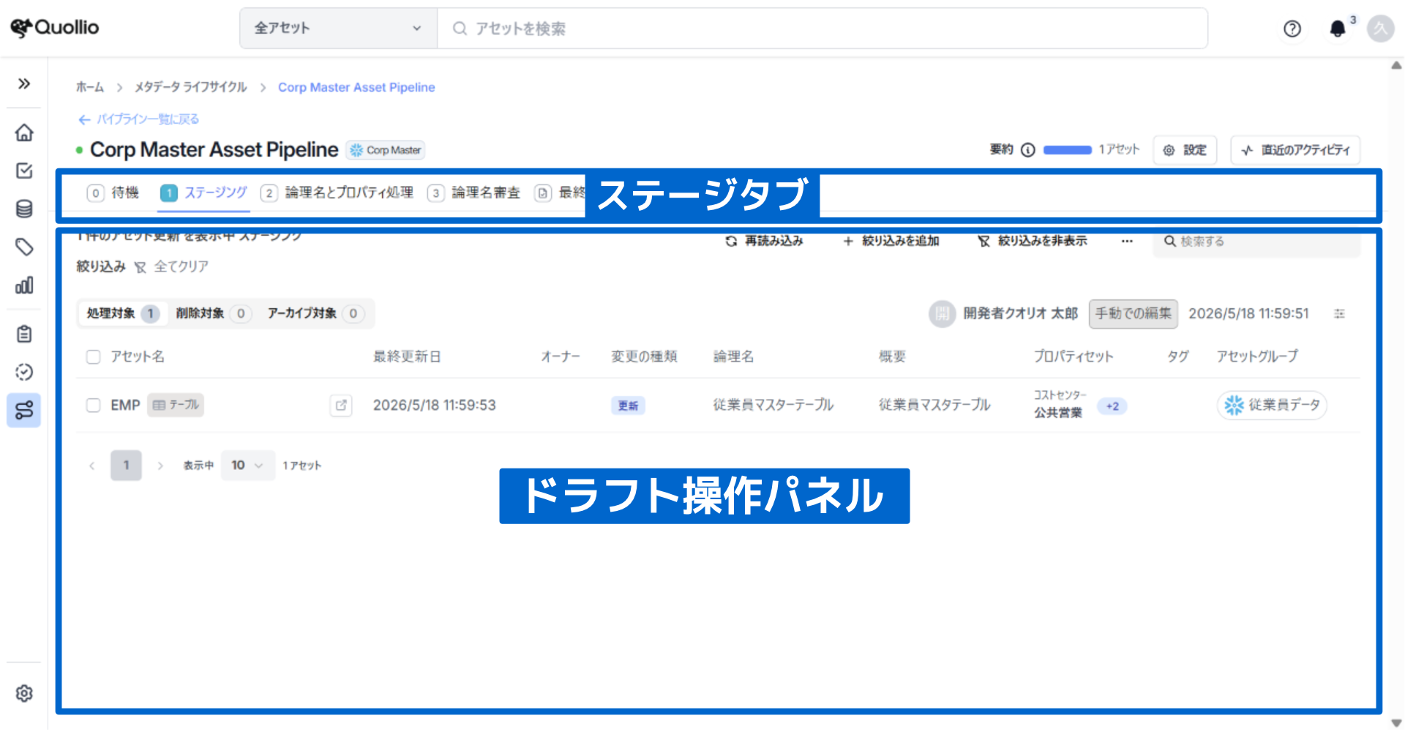Click the +2 property sets badge
Image resolution: width=1405 pixels, height=732 pixels.
coord(1112,406)
